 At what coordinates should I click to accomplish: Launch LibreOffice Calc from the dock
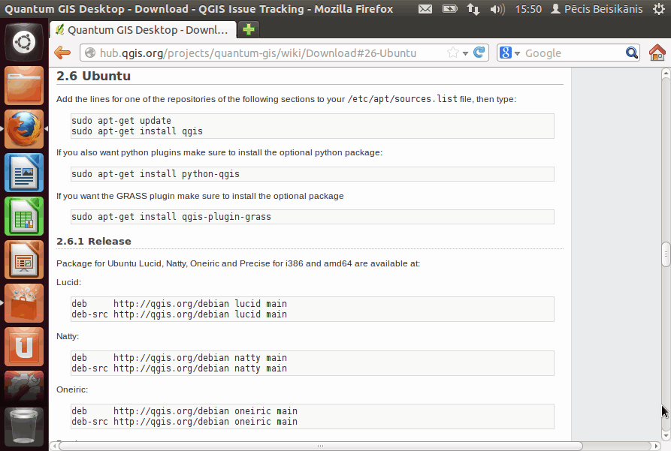click(24, 216)
